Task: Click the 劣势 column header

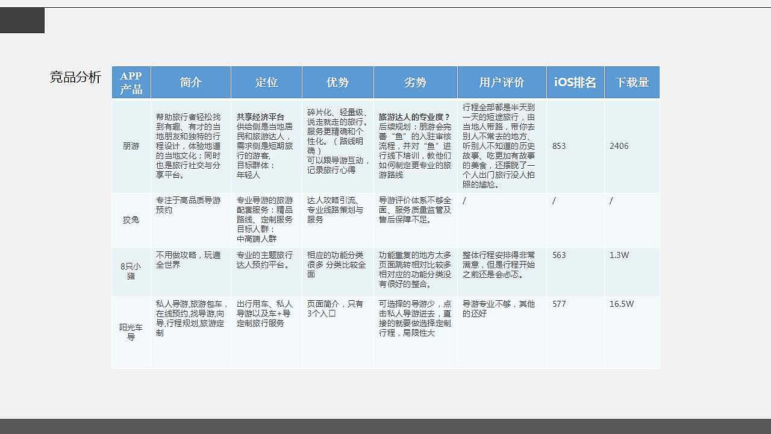Action: tap(416, 83)
